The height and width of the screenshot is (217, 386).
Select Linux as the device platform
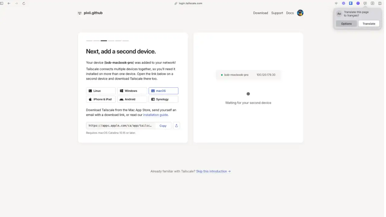pyautogui.click(x=101, y=91)
